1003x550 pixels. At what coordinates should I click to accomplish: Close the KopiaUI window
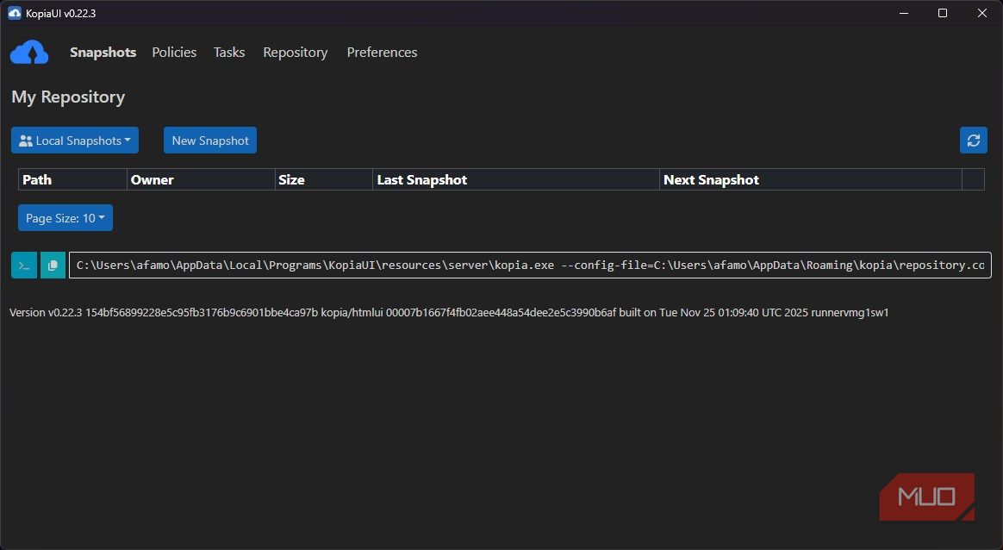point(982,14)
